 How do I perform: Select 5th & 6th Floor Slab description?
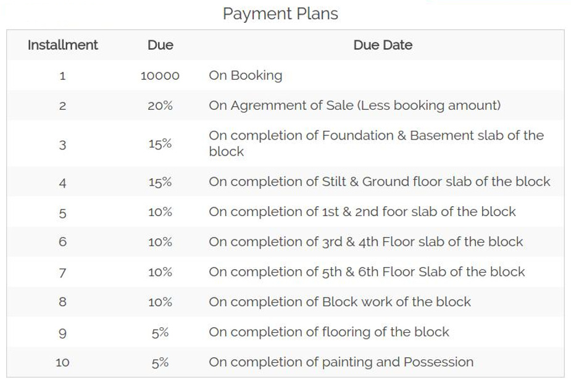click(x=367, y=272)
